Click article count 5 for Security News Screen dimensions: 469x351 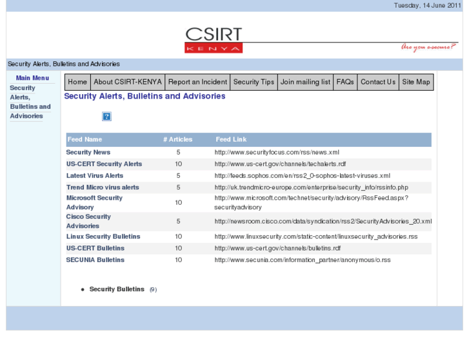[178, 153]
